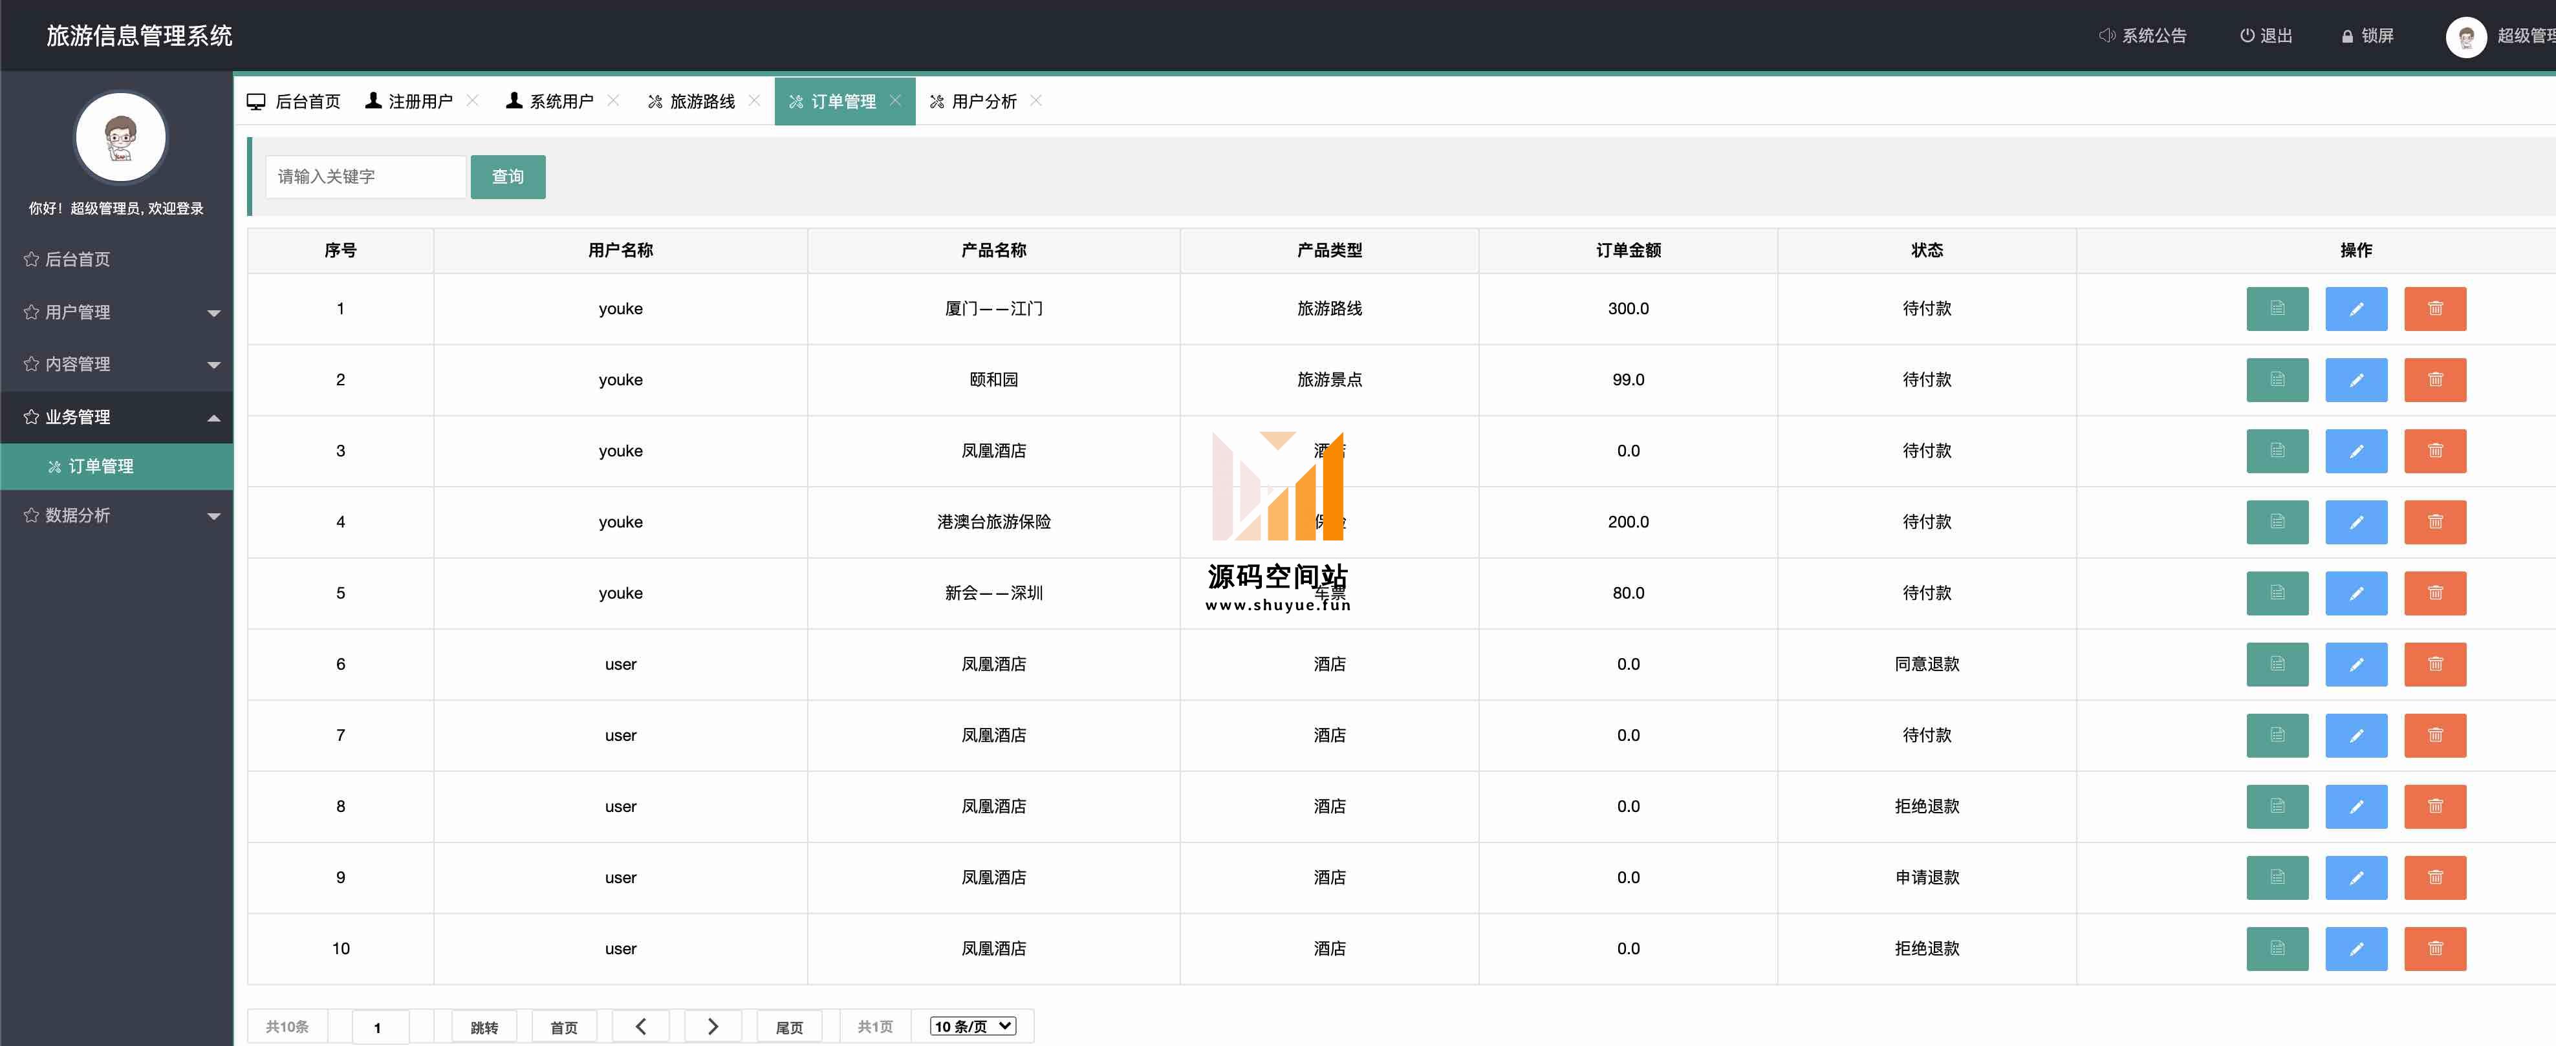
Task: Delete order row 8
Action: [2435, 806]
